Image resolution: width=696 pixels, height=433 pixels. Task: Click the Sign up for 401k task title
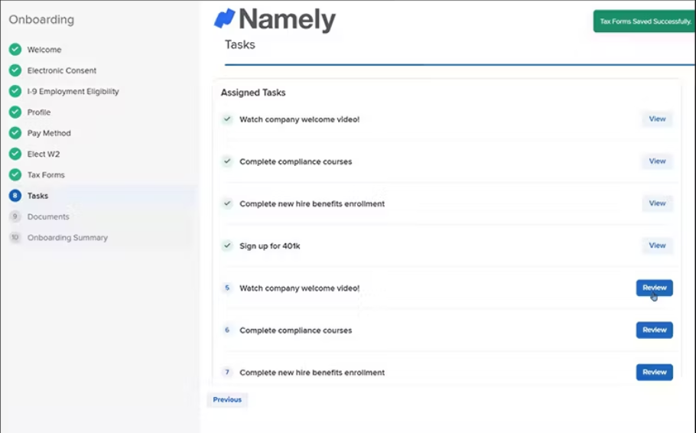tap(270, 246)
